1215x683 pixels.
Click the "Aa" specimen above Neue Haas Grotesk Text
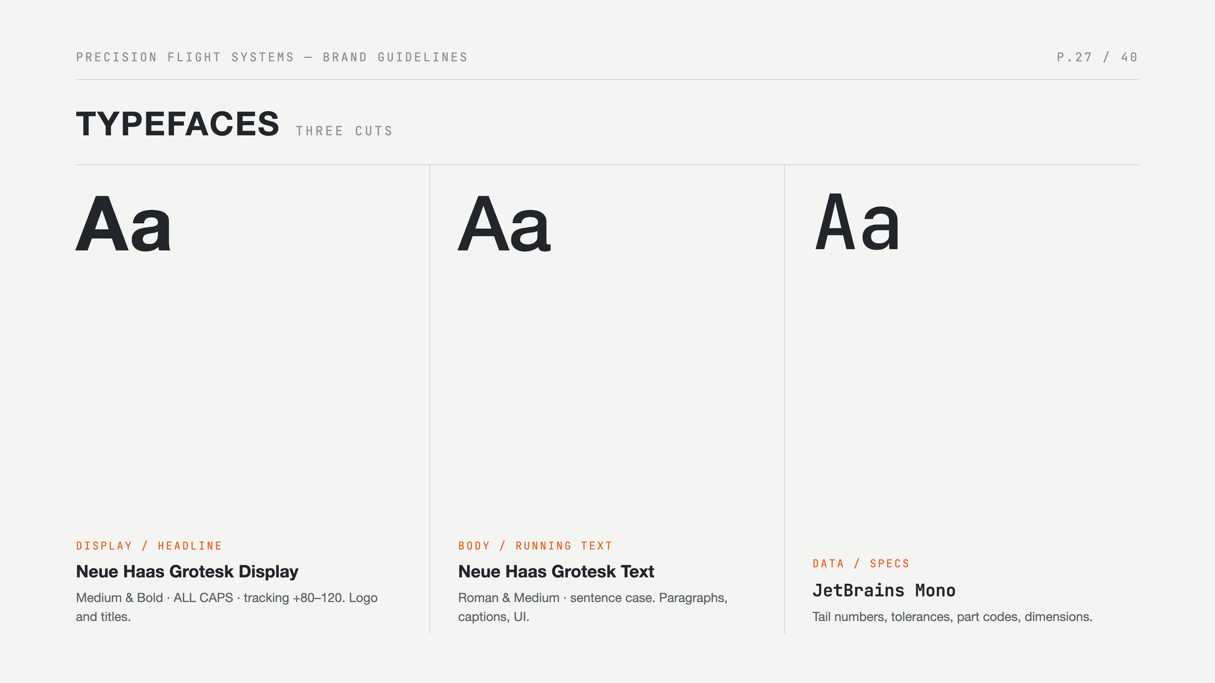[x=504, y=224]
